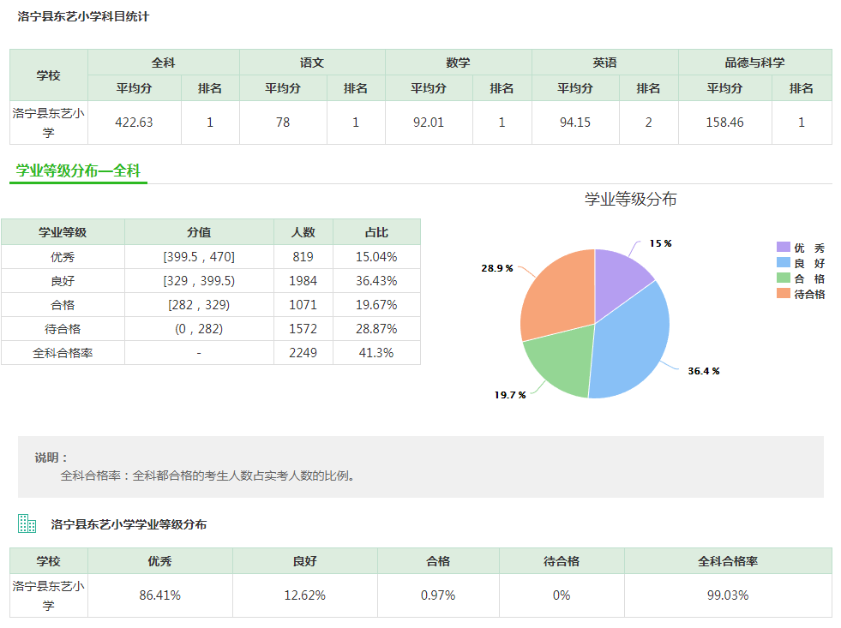Click the 422.63 average score cell

[133, 123]
